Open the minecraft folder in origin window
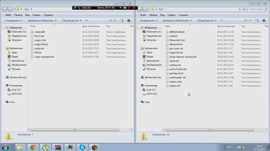 [39, 32]
